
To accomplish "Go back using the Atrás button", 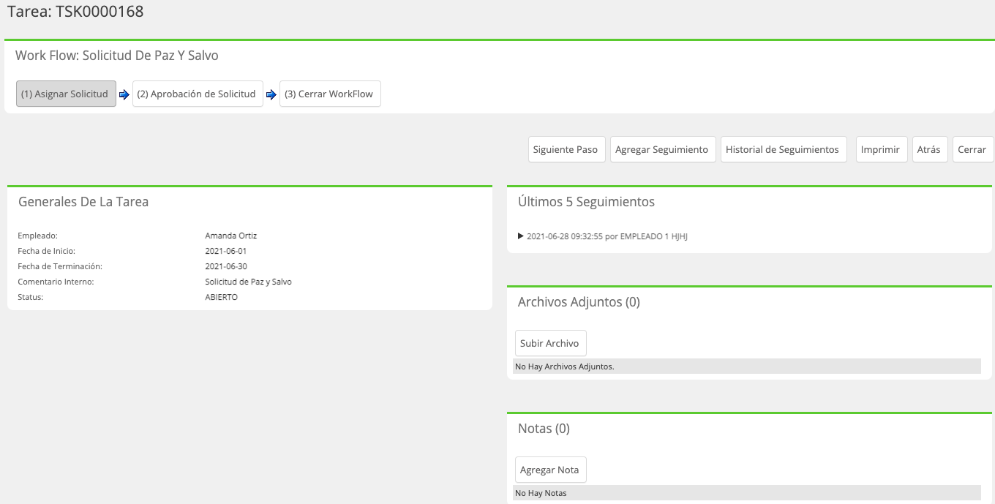I will (x=930, y=149).
